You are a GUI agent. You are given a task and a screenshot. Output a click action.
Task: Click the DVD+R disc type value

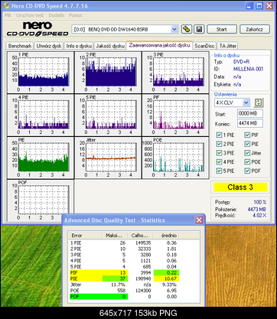point(241,62)
